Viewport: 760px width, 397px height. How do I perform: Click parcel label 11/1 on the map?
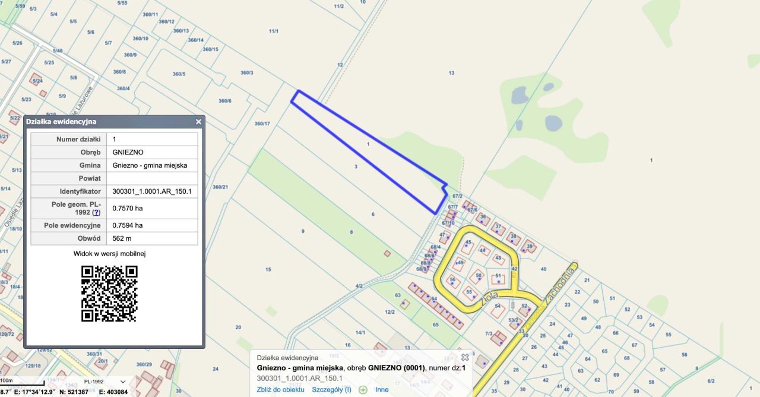[x=274, y=30]
